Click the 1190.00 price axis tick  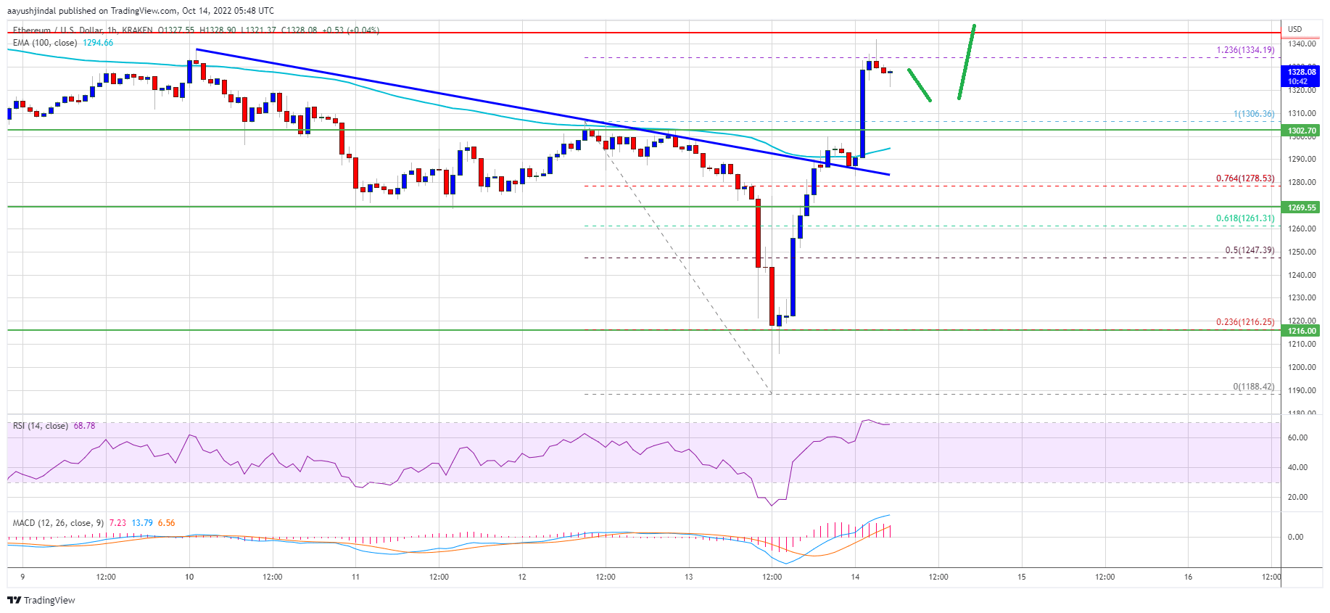coord(1302,390)
